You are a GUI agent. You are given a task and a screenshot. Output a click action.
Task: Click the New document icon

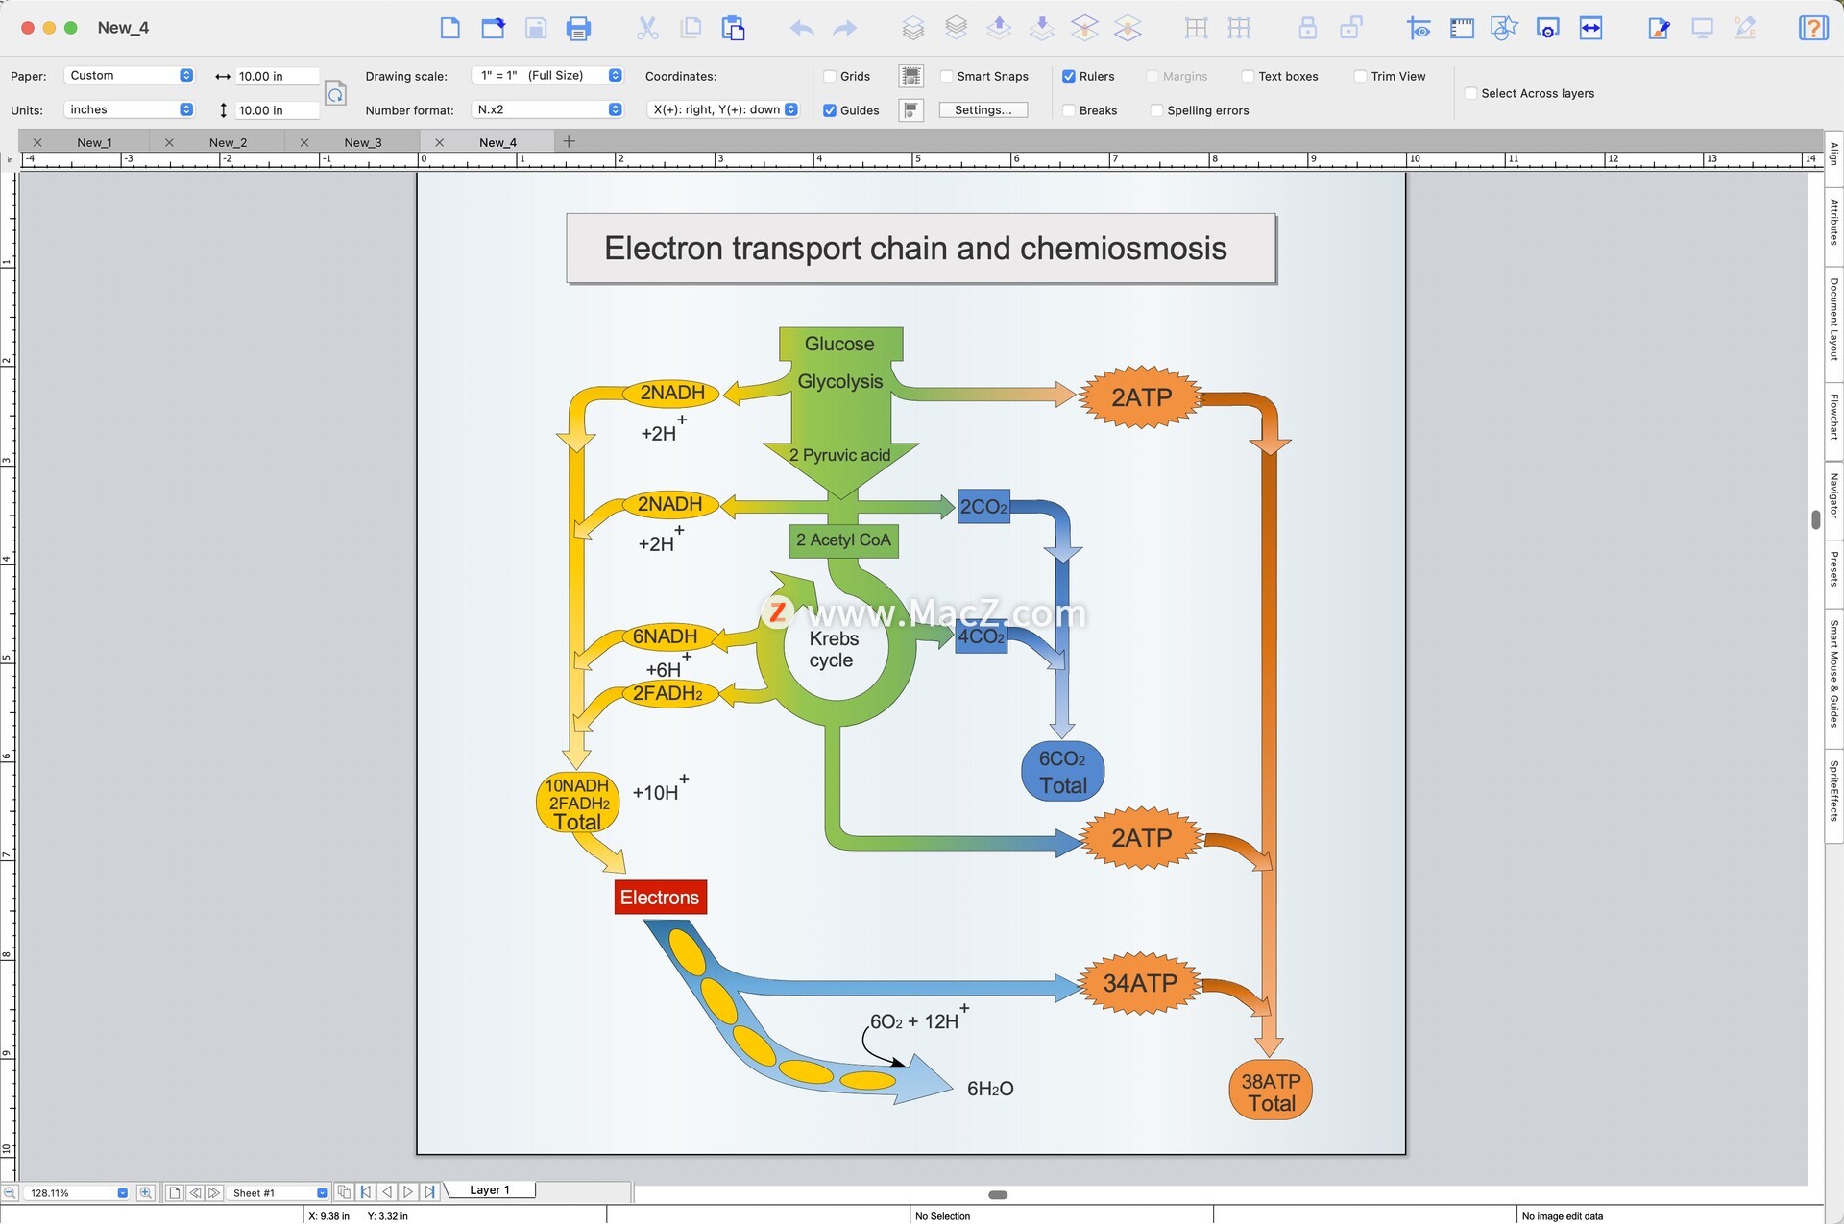(449, 28)
